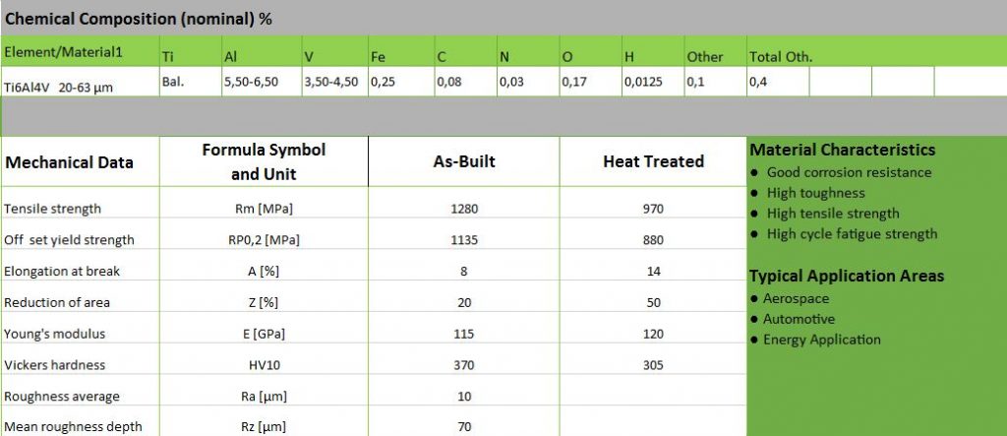The width and height of the screenshot is (1007, 436).
Task: Click the Ti6Al4V 20-63 µm material cell
Action: (x=80, y=82)
